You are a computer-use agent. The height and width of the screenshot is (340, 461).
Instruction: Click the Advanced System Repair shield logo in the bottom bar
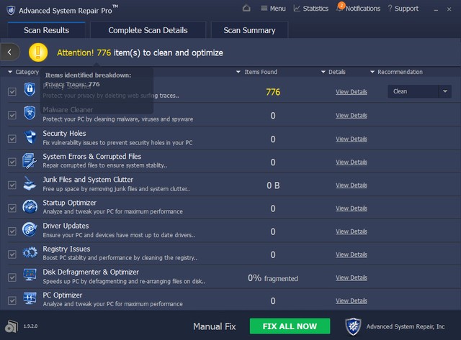pyautogui.click(x=353, y=326)
